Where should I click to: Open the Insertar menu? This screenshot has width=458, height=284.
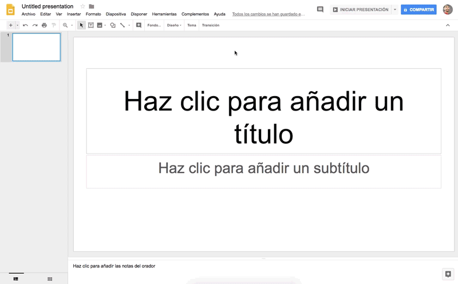point(74,14)
